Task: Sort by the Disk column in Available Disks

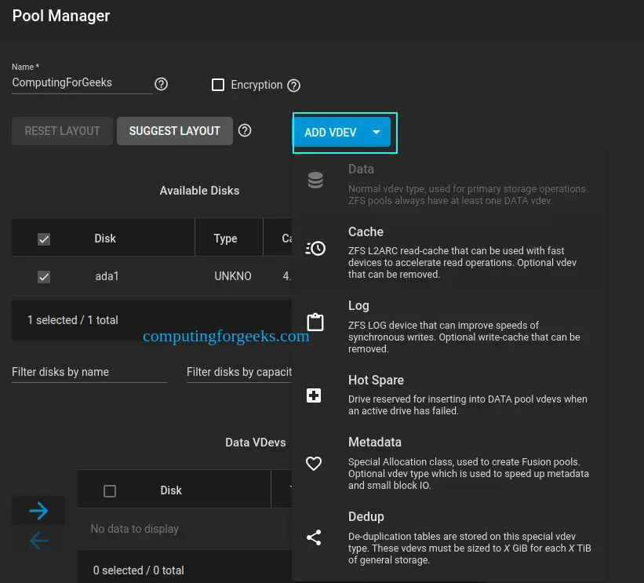Action: 105,239
